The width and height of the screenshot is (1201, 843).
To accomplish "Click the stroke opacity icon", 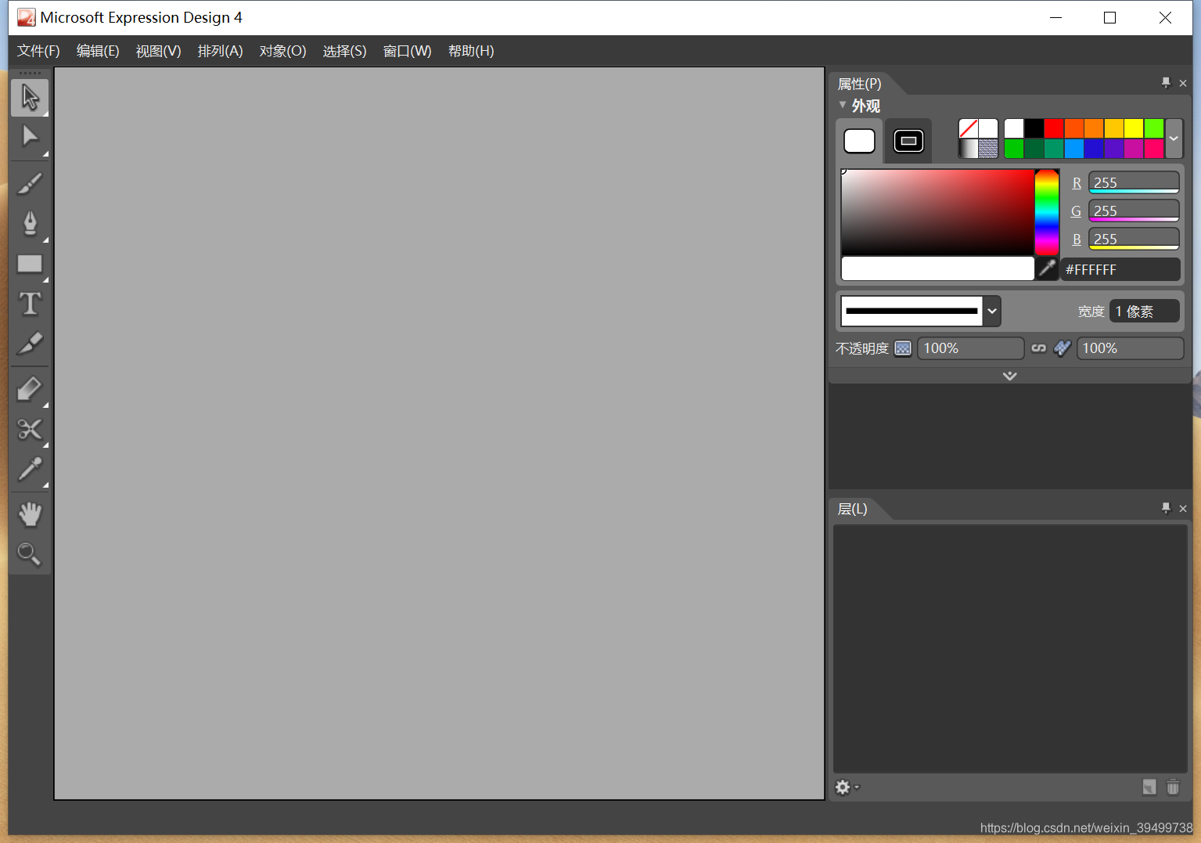I will [1062, 348].
